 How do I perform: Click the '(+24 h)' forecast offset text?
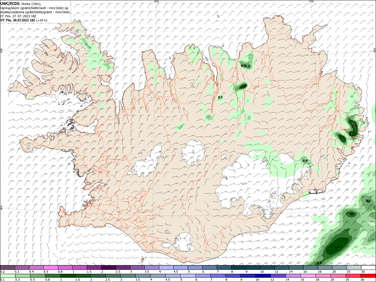tap(41, 20)
